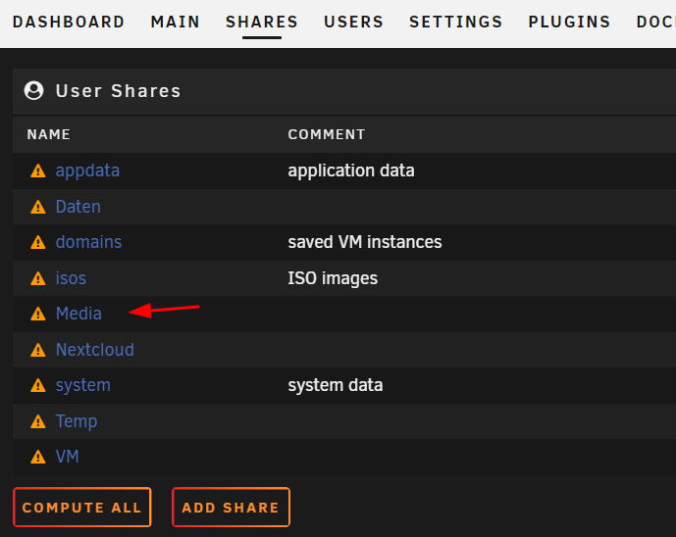Switch to the Main tab
Screen dimensions: 676x537
coord(175,22)
